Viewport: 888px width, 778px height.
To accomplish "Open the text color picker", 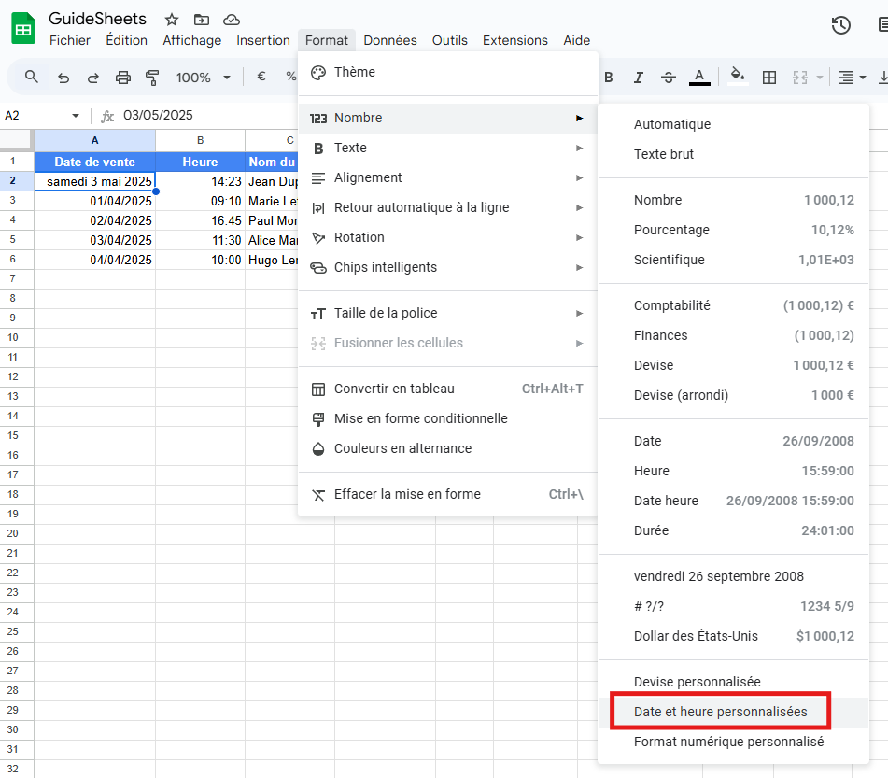I will click(x=699, y=78).
